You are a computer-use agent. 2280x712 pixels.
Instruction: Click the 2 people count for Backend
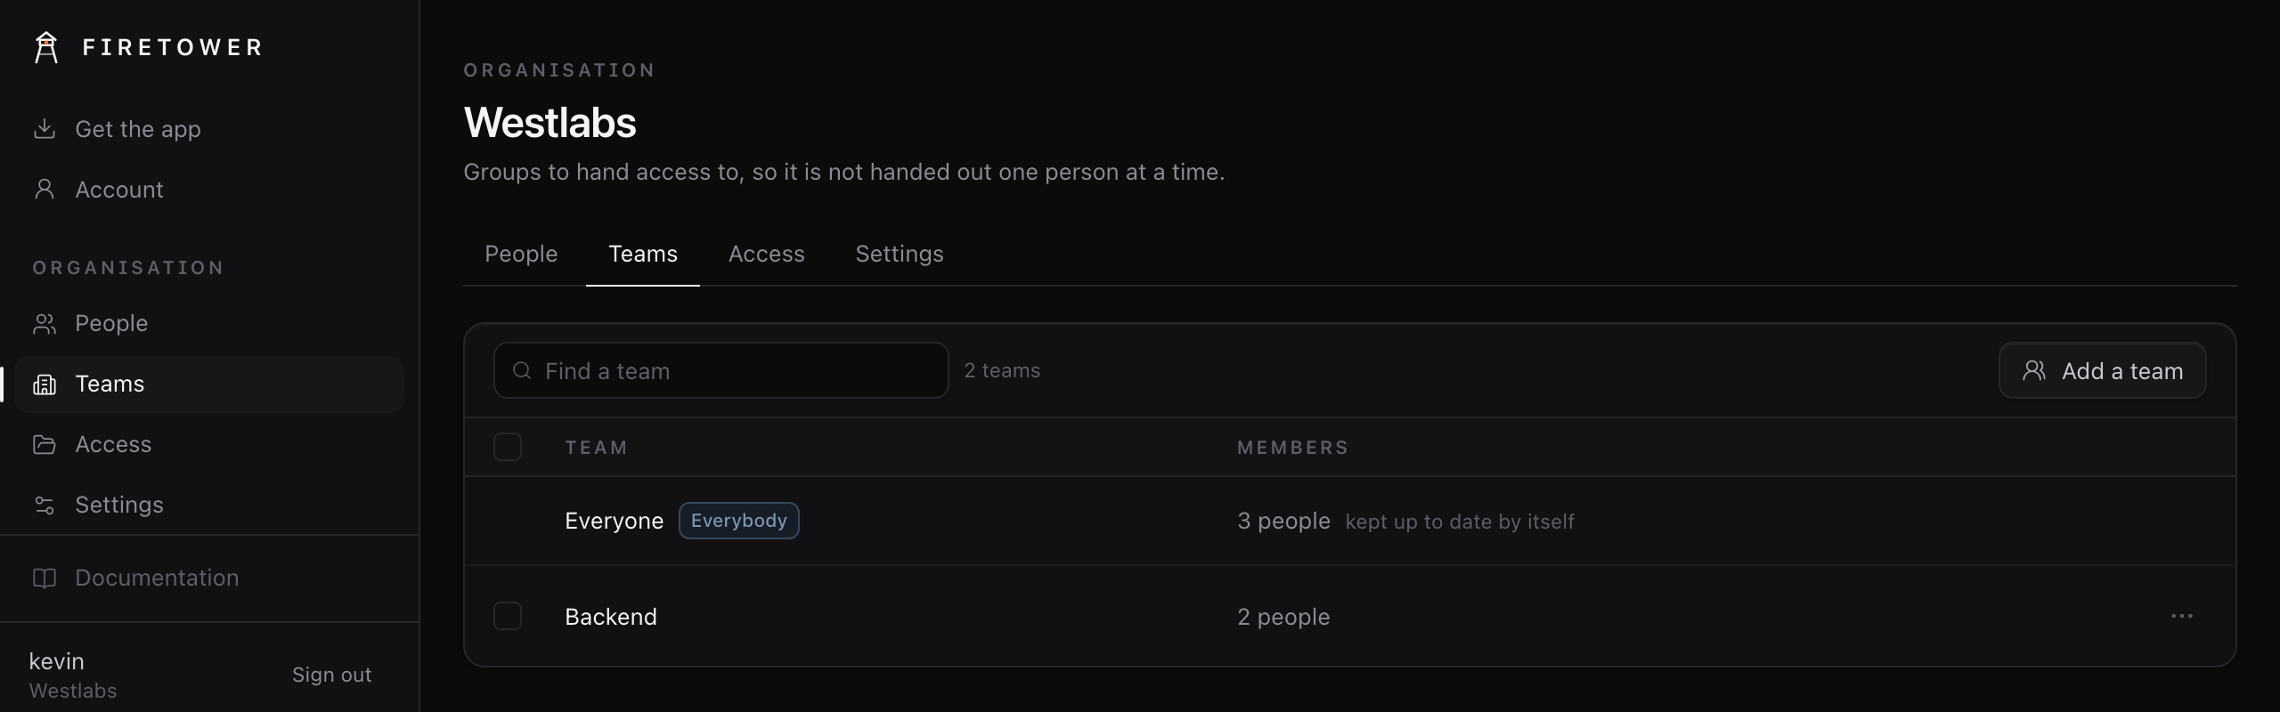coord(1283,617)
